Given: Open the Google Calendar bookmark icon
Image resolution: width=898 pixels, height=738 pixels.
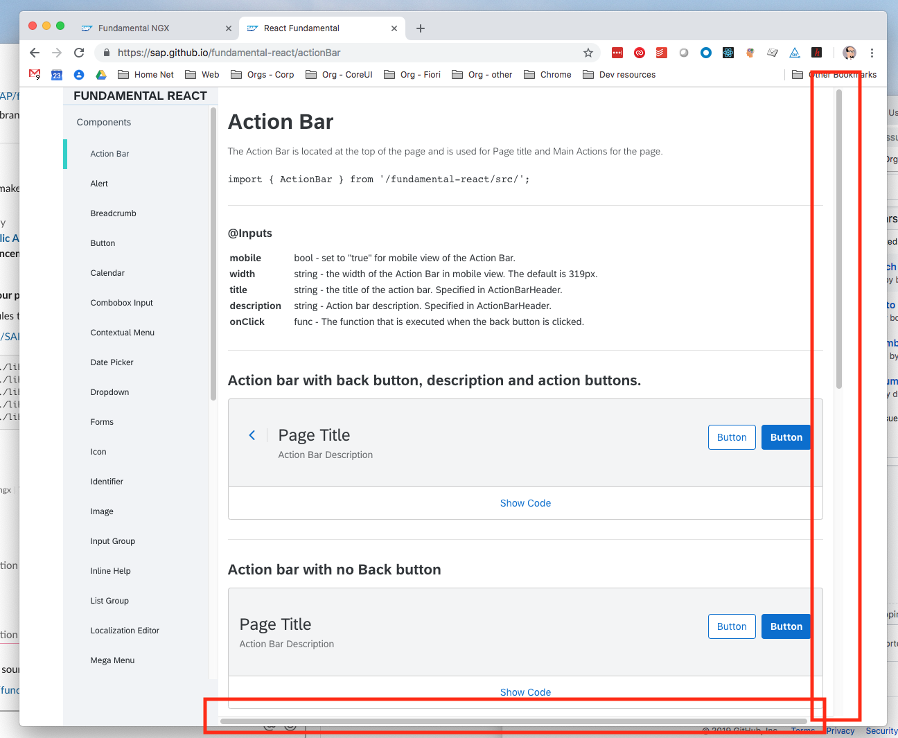Looking at the screenshot, I should [57, 75].
